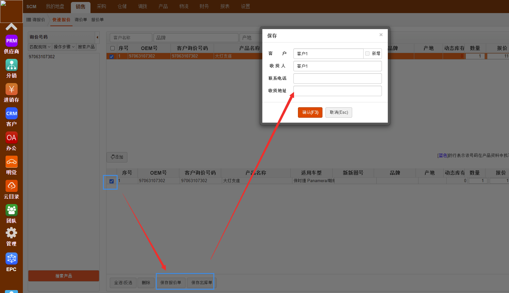Focus the 收货地址 input field
Viewport: 509px width, 293px height.
coord(337,91)
